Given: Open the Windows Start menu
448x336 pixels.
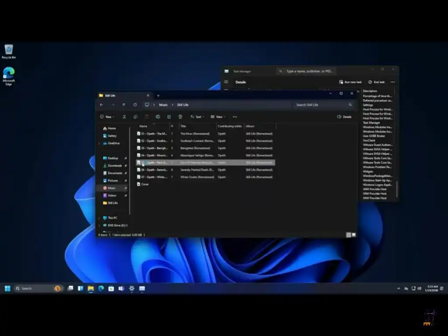Looking at the screenshot, I should pyautogui.click(x=8, y=289).
